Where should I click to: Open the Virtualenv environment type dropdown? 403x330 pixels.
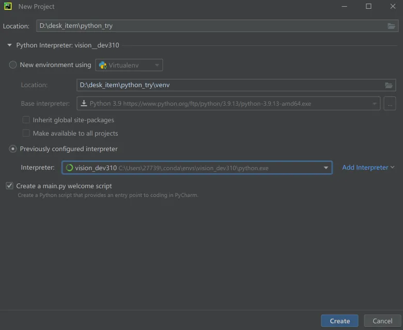click(129, 65)
